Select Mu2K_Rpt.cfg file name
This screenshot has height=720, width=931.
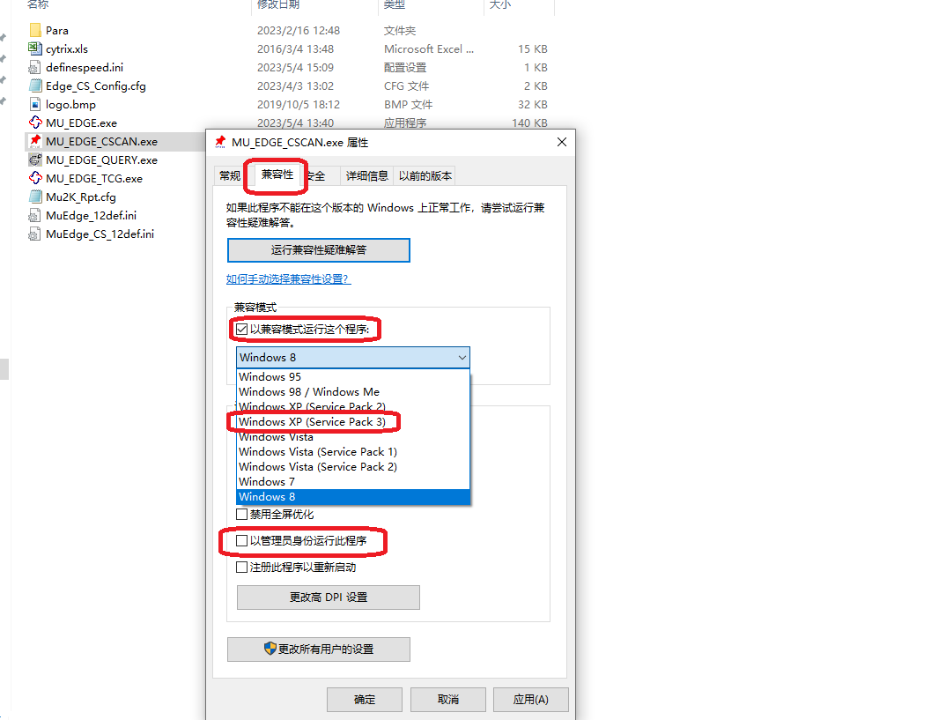pyautogui.click(x=81, y=197)
